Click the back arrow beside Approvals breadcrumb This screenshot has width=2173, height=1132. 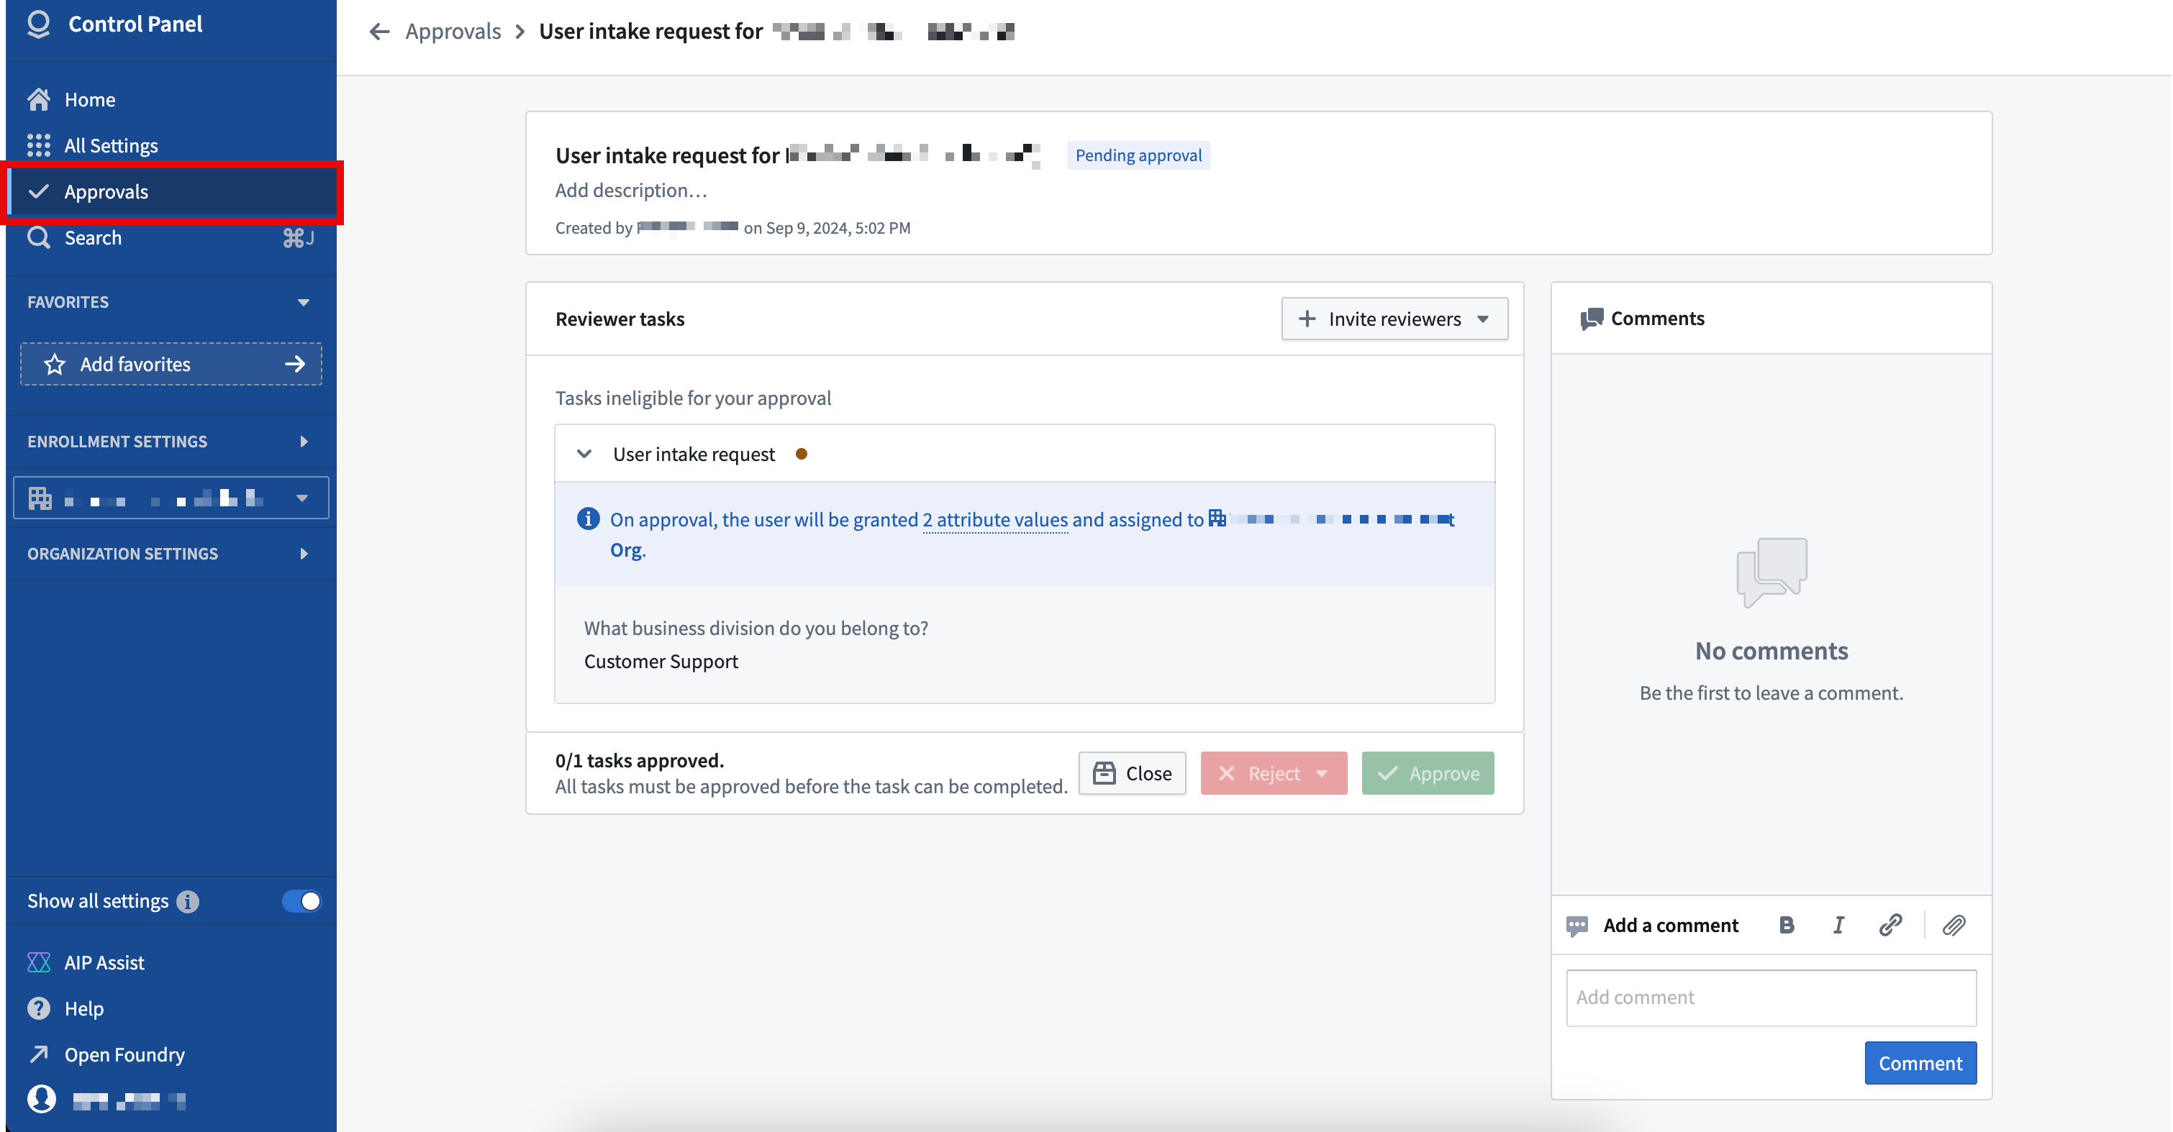click(x=380, y=32)
